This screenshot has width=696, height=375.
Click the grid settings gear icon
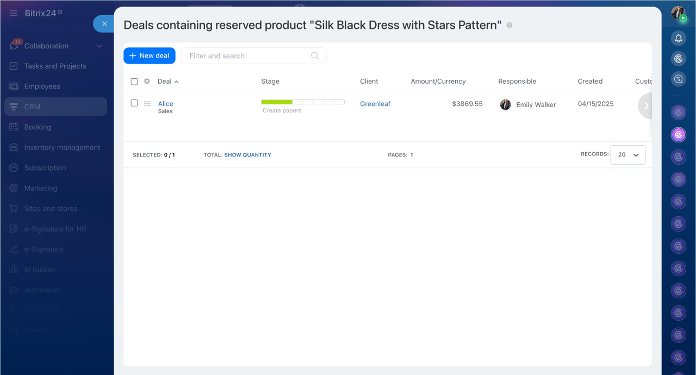147,82
